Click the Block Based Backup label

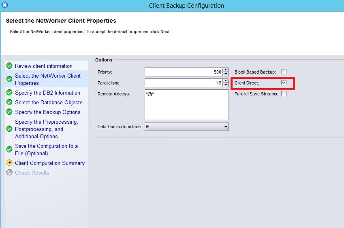tap(255, 72)
